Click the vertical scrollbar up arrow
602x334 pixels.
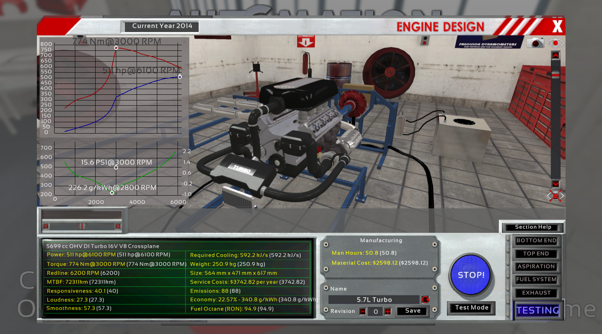[x=555, y=55]
